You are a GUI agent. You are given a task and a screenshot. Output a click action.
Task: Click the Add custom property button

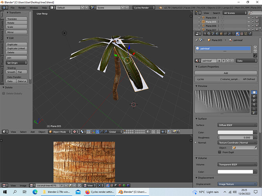[x=226, y=73]
